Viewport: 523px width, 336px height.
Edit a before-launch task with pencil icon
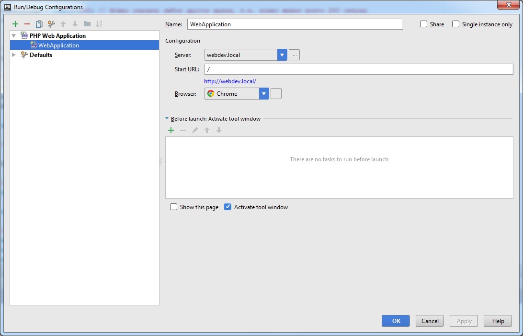pos(195,130)
